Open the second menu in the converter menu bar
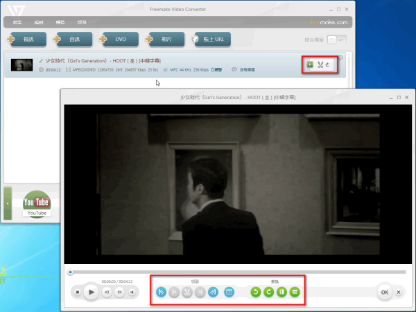The image size is (416, 312). point(39,22)
